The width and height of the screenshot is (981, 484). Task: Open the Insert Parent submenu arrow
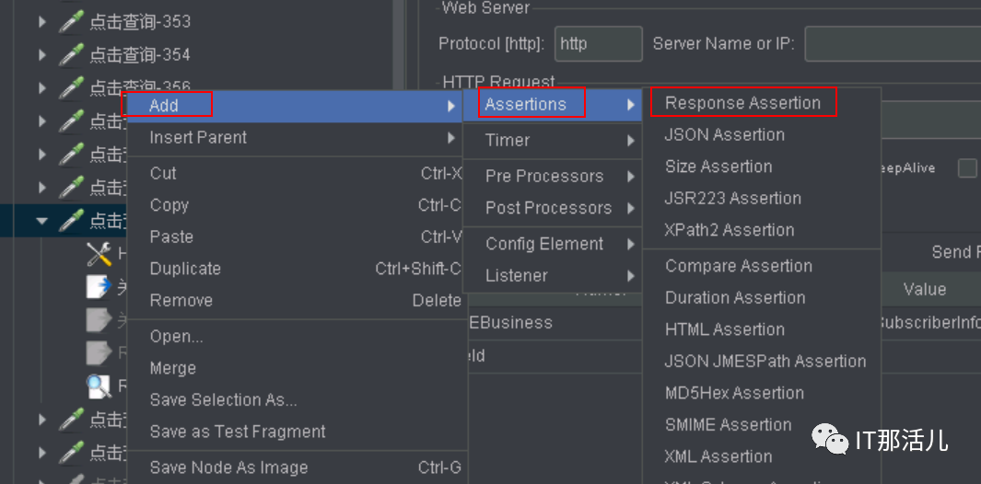[x=451, y=138]
